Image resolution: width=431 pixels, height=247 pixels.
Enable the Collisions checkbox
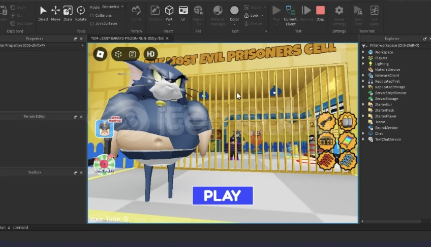(x=92, y=16)
